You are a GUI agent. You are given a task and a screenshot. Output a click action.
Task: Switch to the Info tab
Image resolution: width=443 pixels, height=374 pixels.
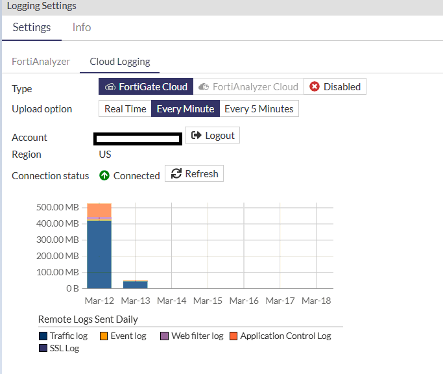tap(81, 27)
